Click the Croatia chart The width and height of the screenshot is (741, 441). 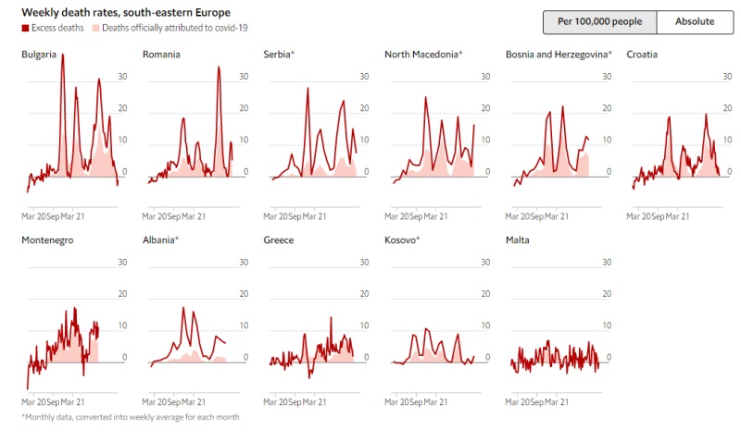pos(676,129)
